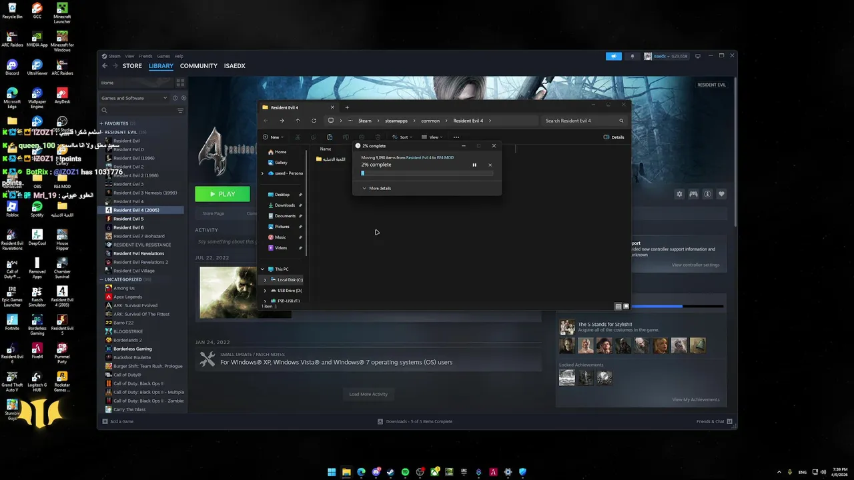Pause the file move operation

[x=474, y=165]
